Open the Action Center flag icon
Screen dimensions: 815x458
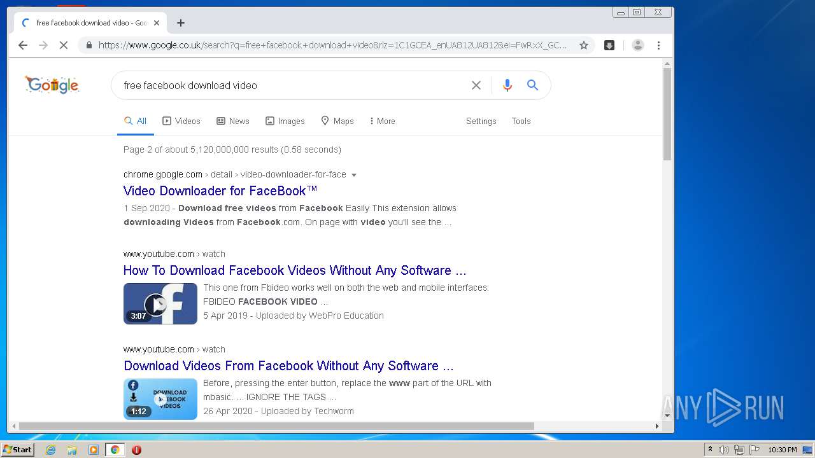[755, 450]
